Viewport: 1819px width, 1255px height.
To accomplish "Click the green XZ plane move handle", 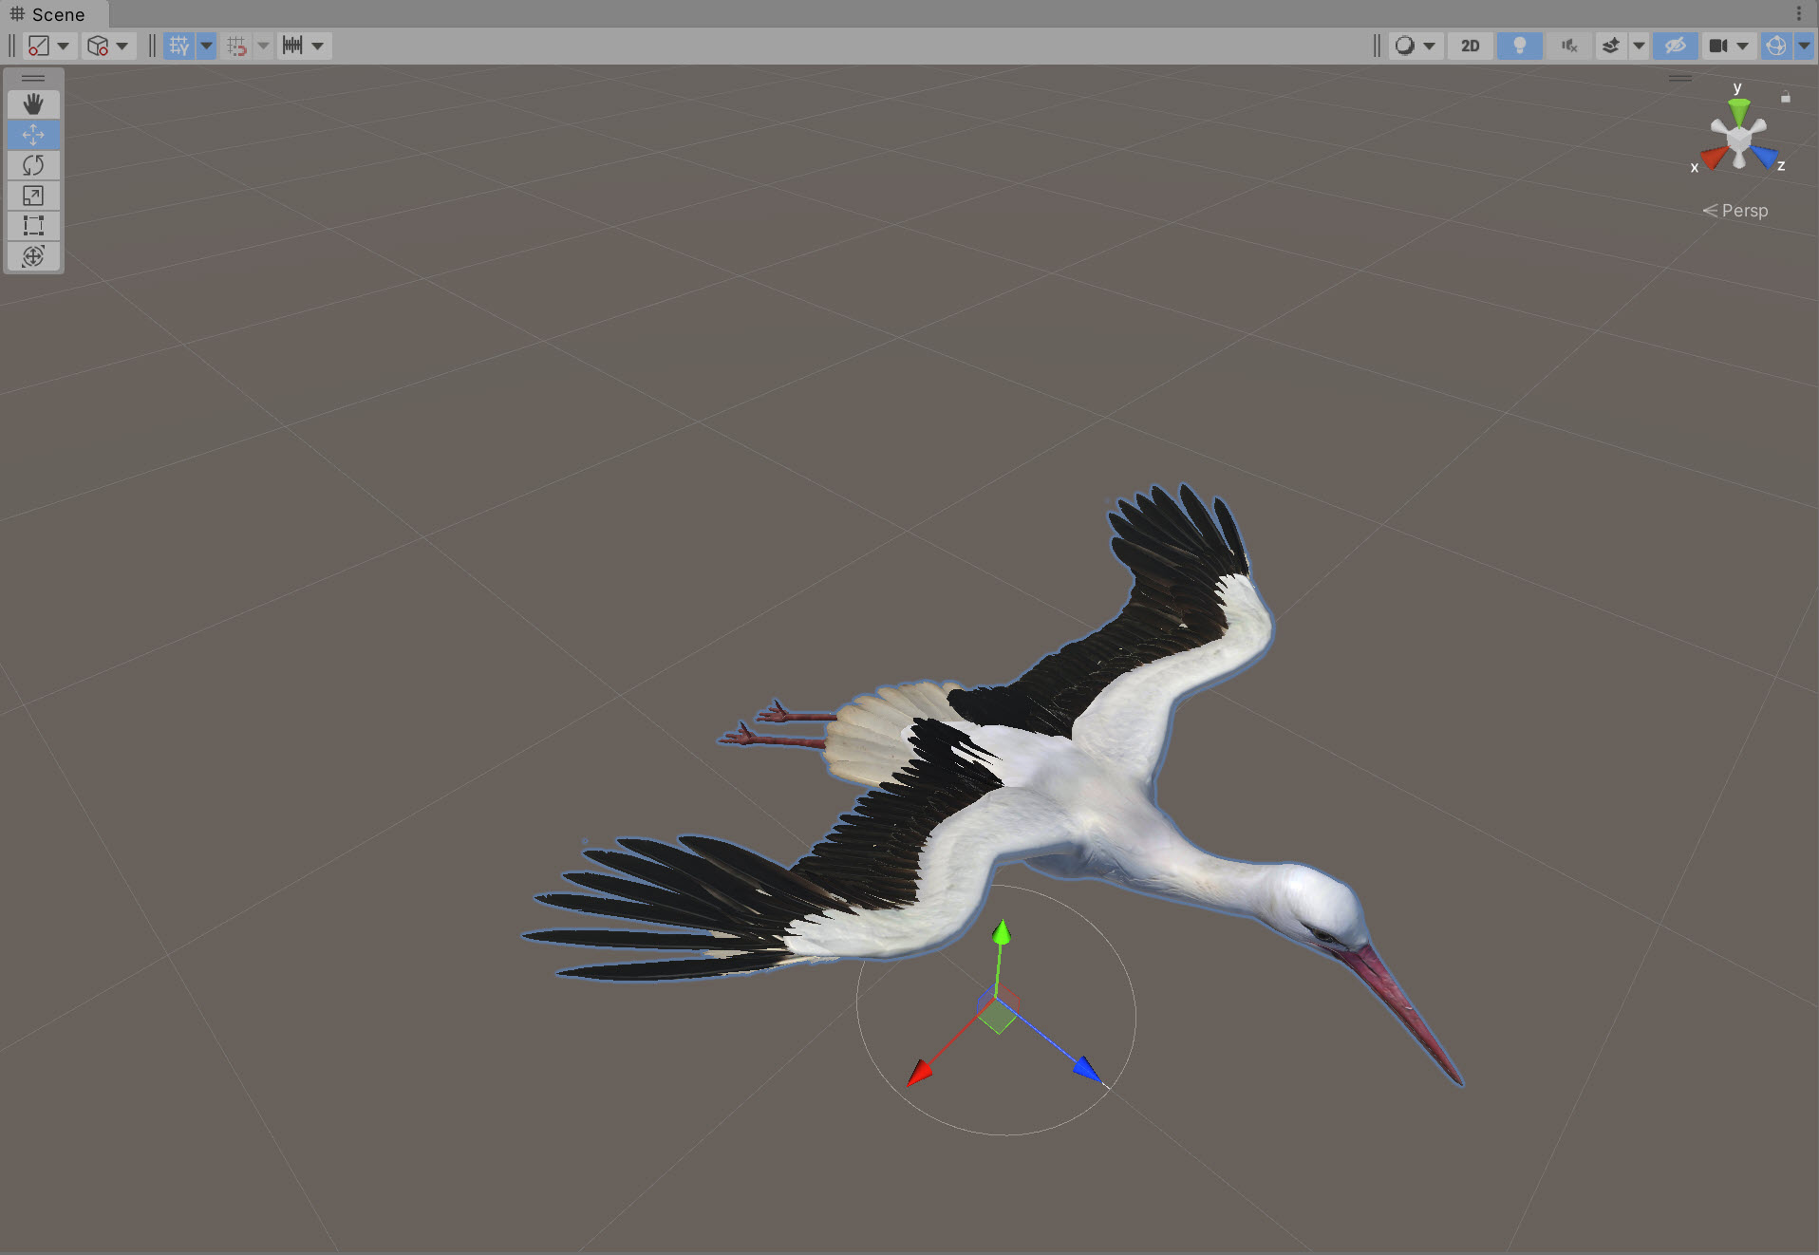I will [x=997, y=1017].
